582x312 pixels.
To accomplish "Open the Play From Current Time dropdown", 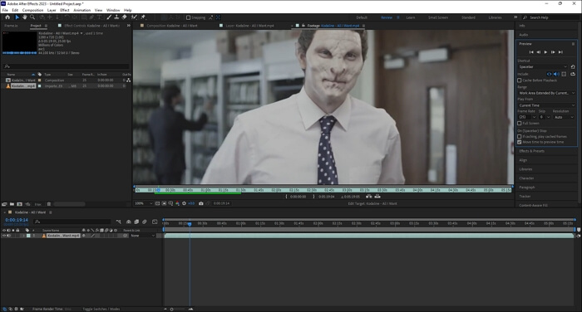I will click(x=546, y=105).
